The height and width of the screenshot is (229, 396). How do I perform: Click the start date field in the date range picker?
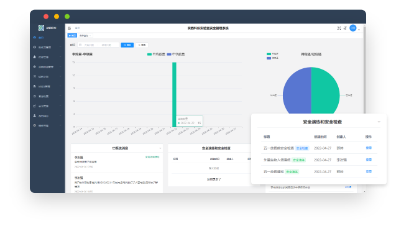tap(89, 45)
